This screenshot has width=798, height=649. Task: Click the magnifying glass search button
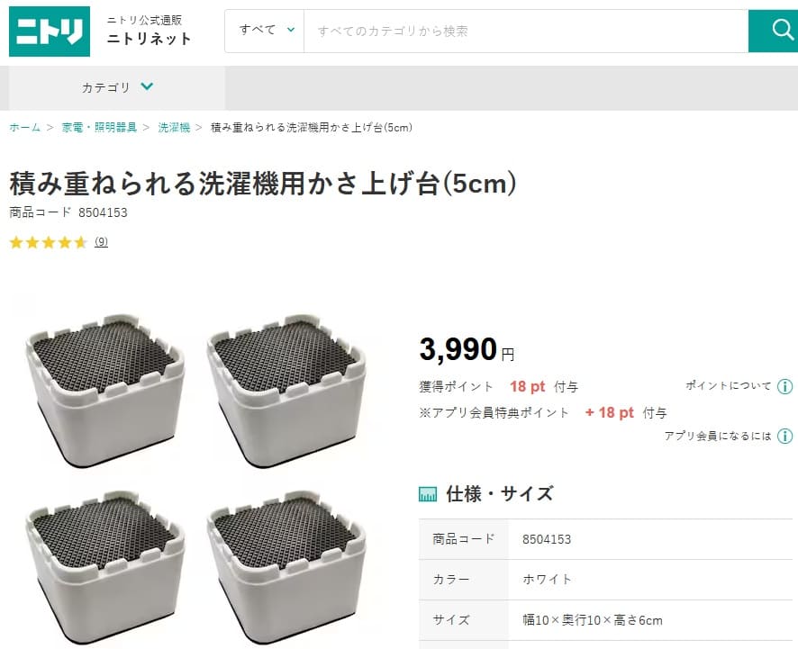pyautogui.click(x=774, y=31)
